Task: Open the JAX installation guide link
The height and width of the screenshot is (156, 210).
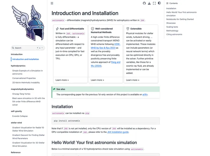Action: [x=118, y=132]
